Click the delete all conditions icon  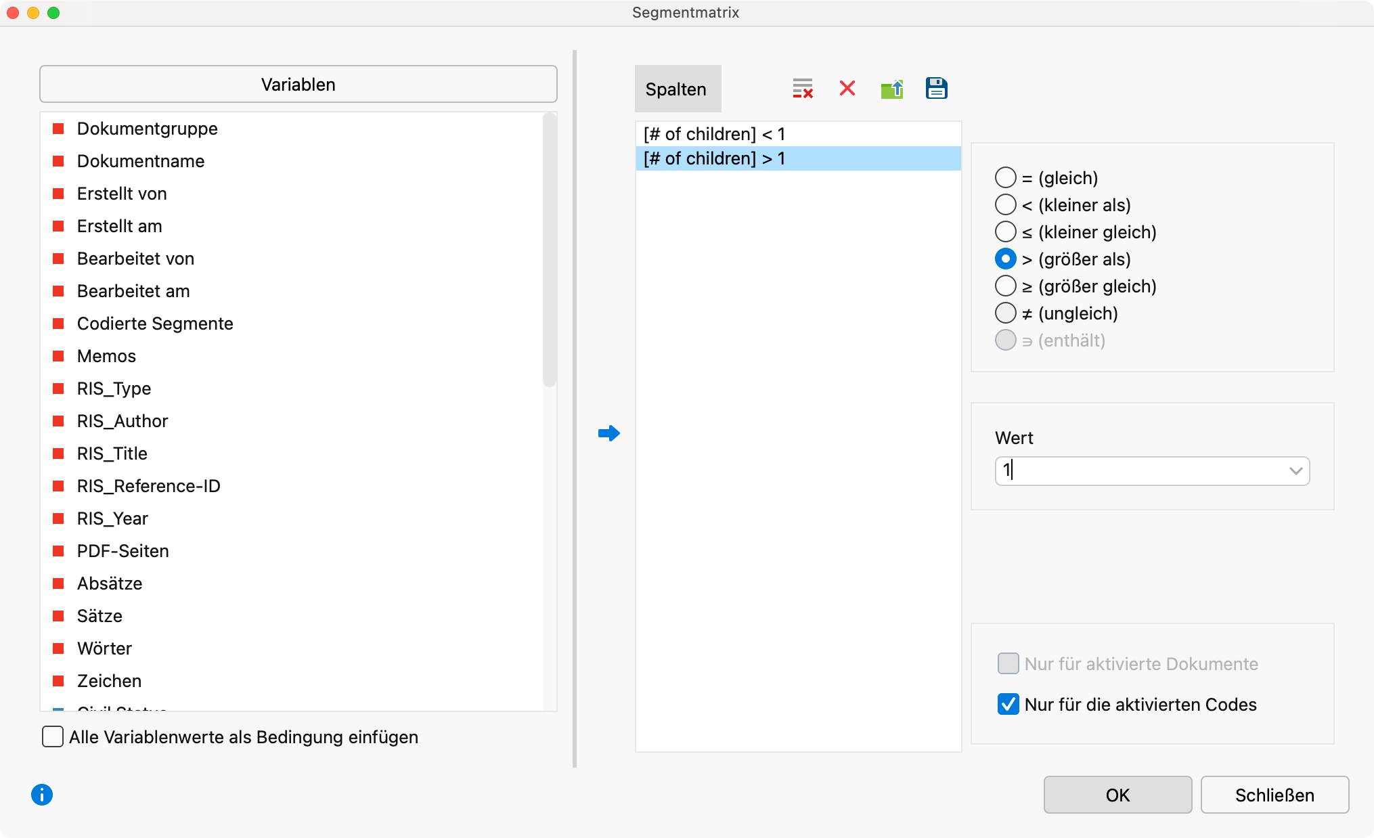point(803,89)
